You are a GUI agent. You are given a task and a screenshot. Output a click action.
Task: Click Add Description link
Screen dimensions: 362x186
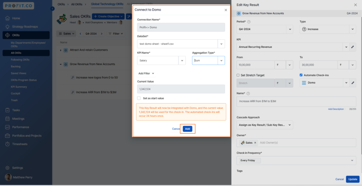click(336, 109)
